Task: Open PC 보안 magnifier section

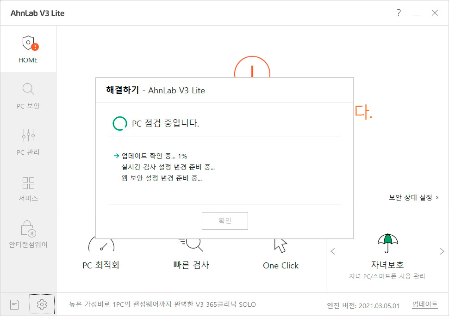Action: pos(28,96)
